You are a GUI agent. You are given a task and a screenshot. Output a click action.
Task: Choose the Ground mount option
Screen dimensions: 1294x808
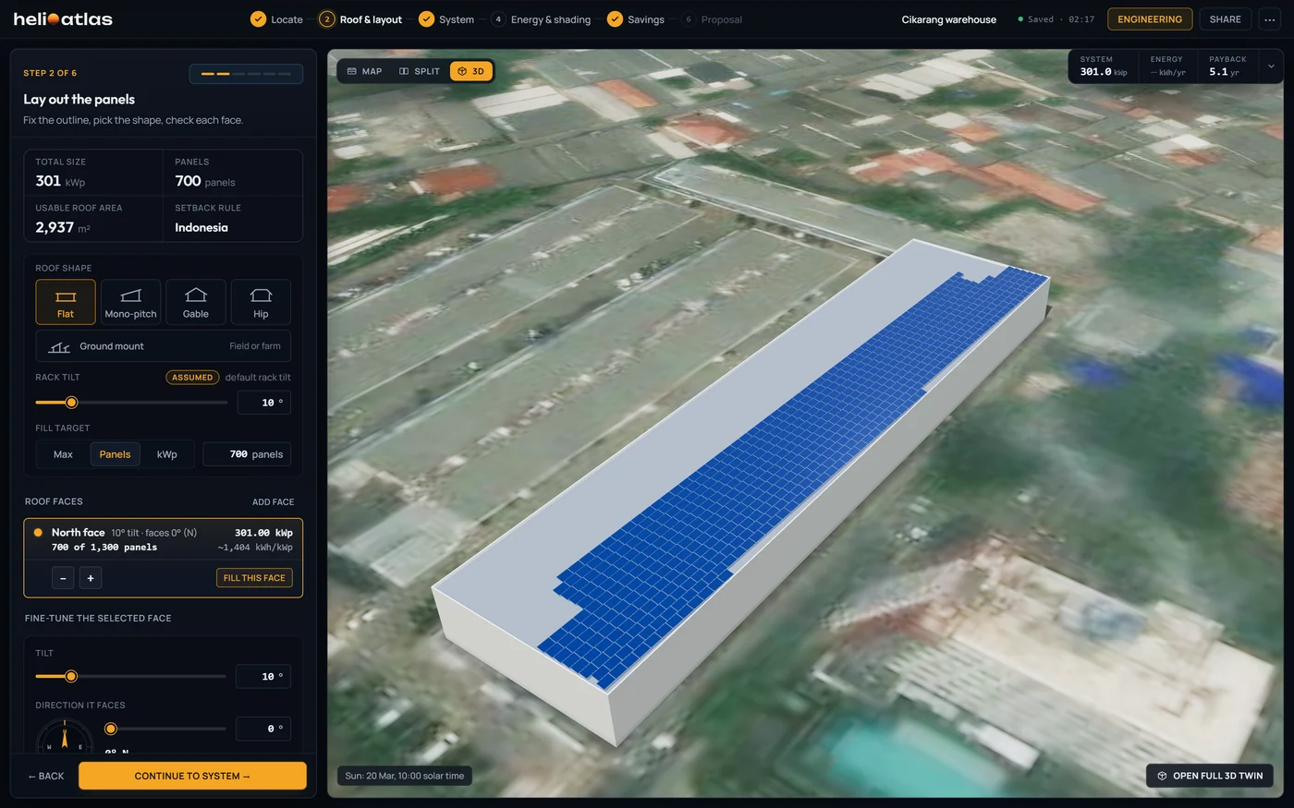[x=164, y=346]
